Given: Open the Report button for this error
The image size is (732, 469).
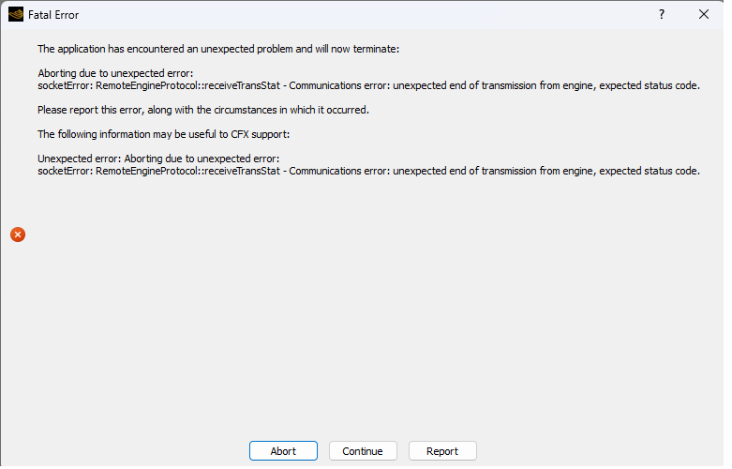Looking at the screenshot, I should click(x=442, y=451).
